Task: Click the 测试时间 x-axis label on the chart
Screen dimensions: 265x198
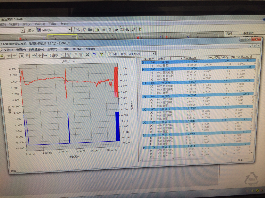Action: click(x=75, y=156)
